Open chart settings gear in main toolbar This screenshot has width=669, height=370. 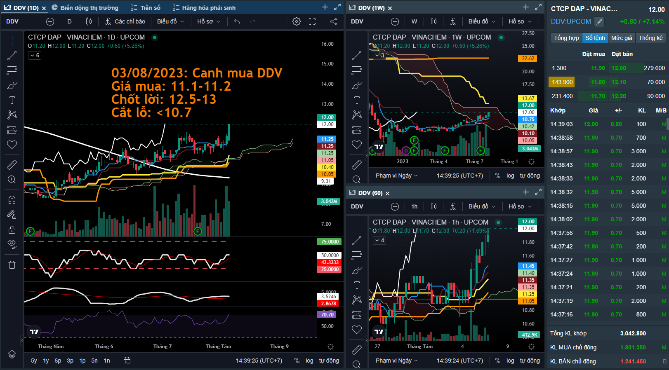click(297, 21)
